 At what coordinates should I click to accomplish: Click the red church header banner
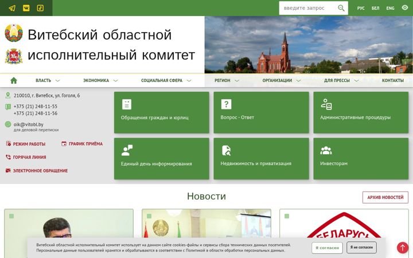click(x=309, y=45)
